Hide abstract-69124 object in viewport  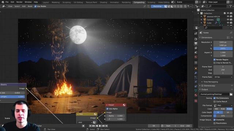228,16
